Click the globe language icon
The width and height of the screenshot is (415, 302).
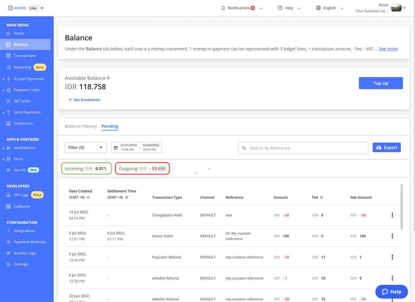(x=319, y=8)
